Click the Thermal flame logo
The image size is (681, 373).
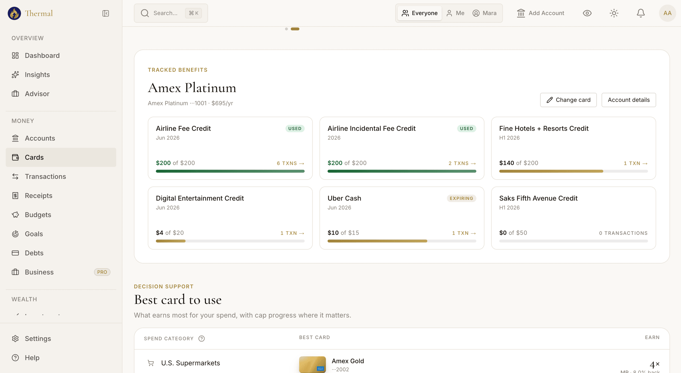pos(14,13)
